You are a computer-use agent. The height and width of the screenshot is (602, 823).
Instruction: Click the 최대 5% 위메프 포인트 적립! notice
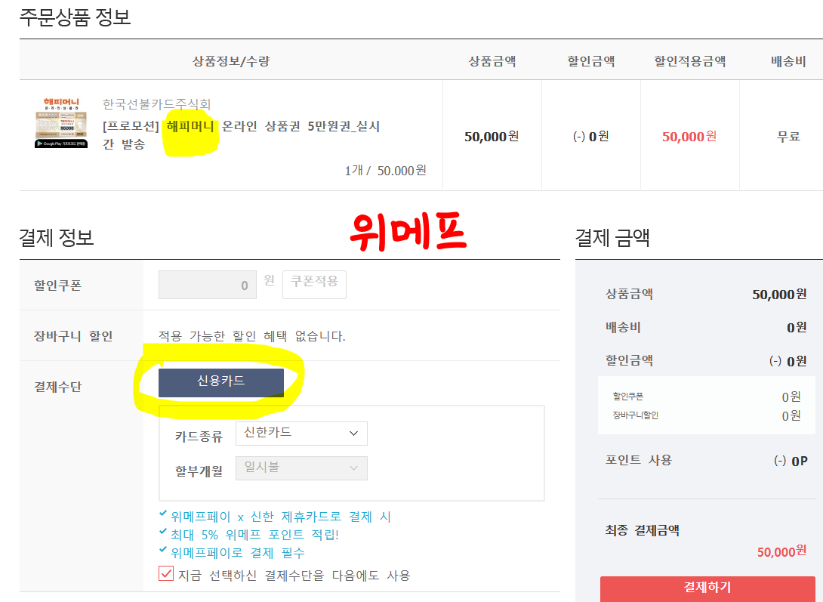pyautogui.click(x=254, y=535)
